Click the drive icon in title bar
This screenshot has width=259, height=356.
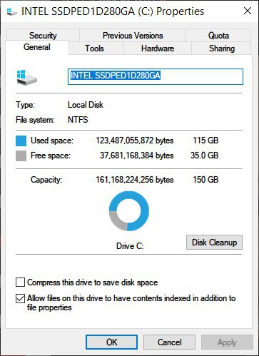pyautogui.click(x=11, y=11)
